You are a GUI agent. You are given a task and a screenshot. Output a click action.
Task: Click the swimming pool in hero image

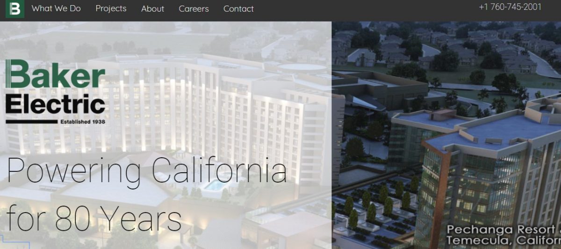pyautogui.click(x=214, y=185)
